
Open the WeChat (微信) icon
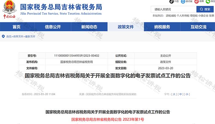(208, 2)
